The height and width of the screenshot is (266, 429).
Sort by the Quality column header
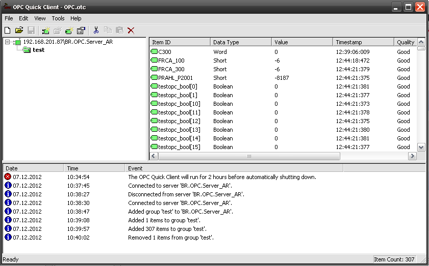(x=406, y=42)
